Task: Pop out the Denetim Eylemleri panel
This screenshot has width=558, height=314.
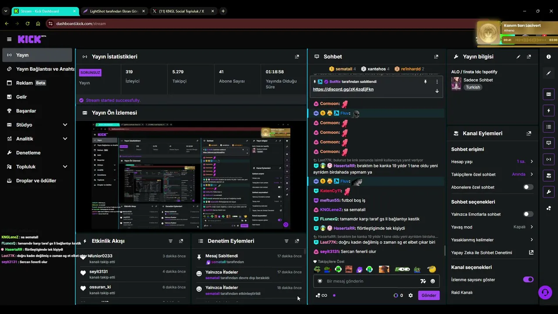Action: [x=297, y=241]
